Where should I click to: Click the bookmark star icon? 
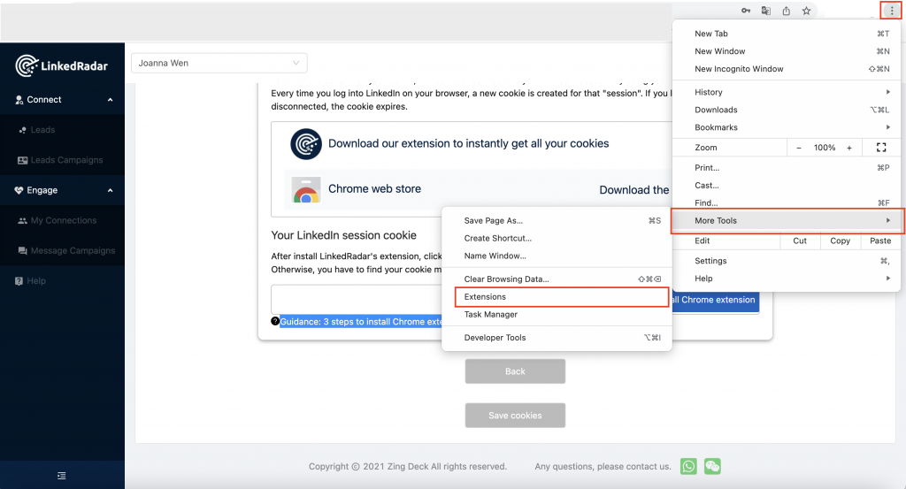click(806, 11)
